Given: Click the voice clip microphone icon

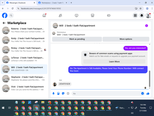Looking at the screenshot, I should pos(53,93).
